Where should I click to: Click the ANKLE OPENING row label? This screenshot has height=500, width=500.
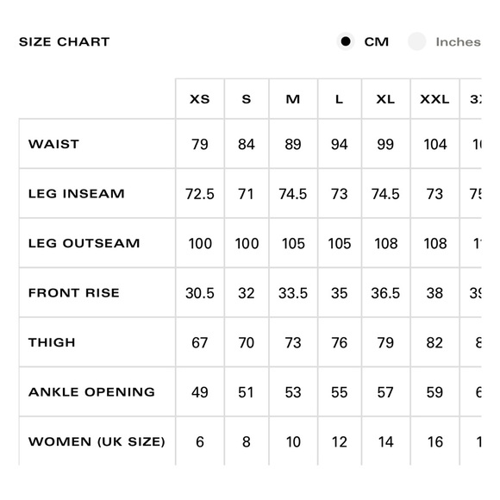[x=92, y=392]
